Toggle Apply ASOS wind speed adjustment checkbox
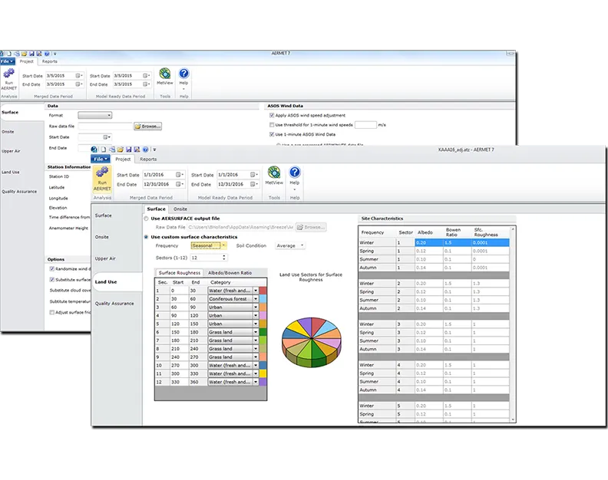 pos(271,116)
